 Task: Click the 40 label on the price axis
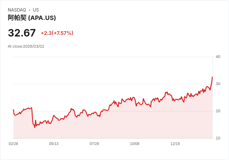218,57
